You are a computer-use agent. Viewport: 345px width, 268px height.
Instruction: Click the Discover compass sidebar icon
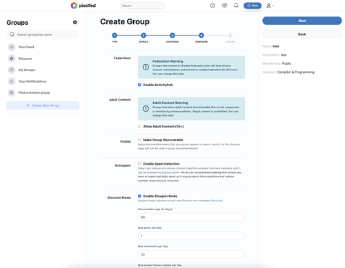tap(12, 59)
